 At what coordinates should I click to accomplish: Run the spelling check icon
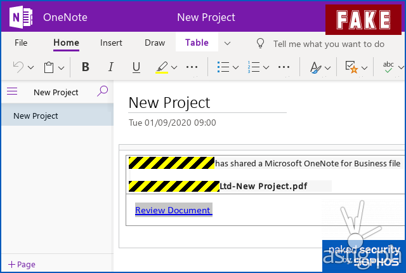[x=388, y=67]
